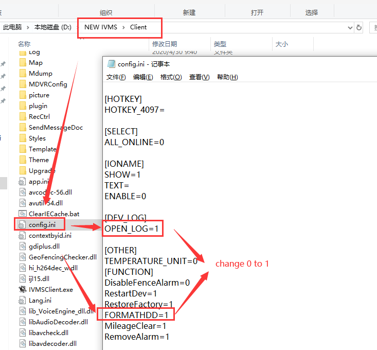Click the app.ini file icon
Image resolution: width=377 pixels, height=350 pixels.
[22, 182]
